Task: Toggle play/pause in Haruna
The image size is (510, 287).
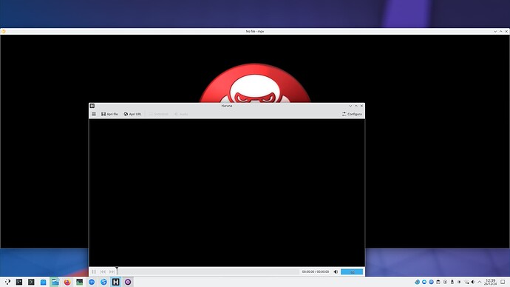Action: (x=94, y=271)
